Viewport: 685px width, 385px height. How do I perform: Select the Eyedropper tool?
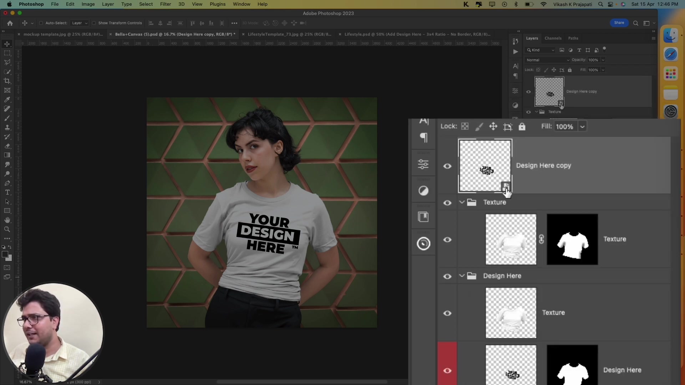click(x=7, y=99)
